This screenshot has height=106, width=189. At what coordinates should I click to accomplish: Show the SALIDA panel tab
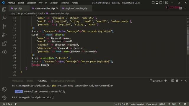30,81
